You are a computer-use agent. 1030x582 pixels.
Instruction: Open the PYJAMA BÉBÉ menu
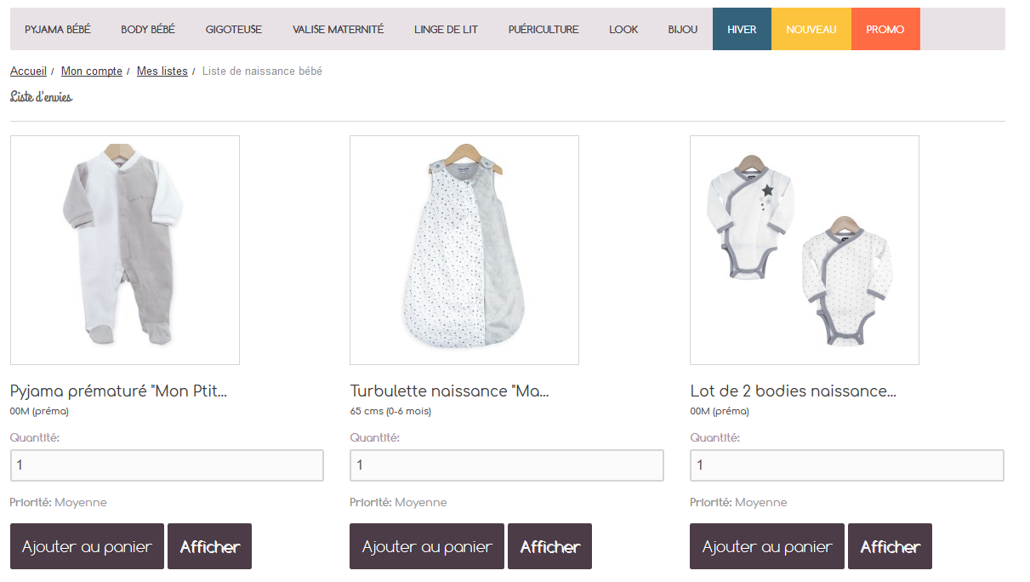coord(58,29)
